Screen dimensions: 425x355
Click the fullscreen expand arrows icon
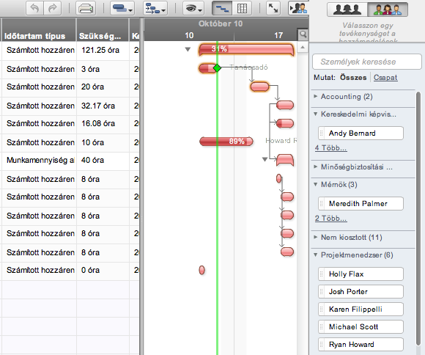click(x=273, y=8)
